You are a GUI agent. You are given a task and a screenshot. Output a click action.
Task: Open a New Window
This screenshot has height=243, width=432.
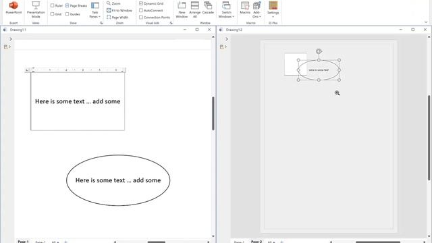point(182,9)
